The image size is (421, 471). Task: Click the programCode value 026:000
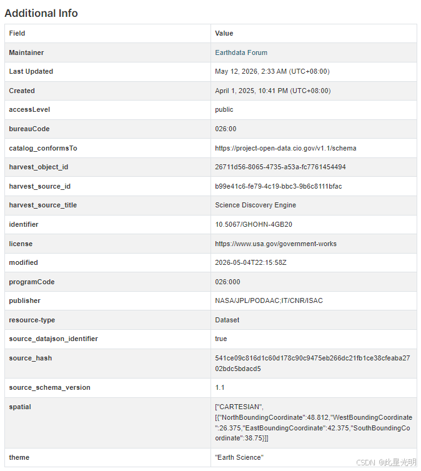click(x=227, y=282)
